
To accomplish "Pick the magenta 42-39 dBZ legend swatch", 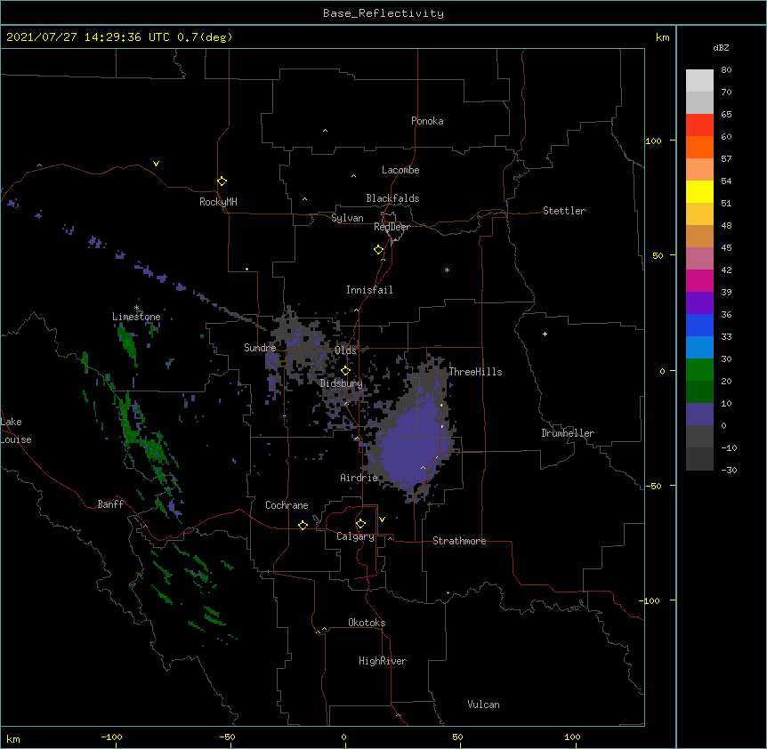I will coord(699,280).
